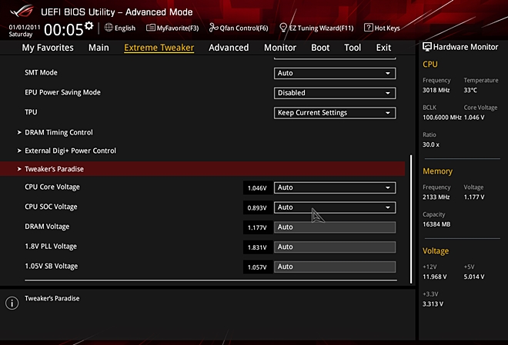Viewport: 508px width, 345px height.
Task: Open date and time settings gear icon
Action: click(89, 25)
